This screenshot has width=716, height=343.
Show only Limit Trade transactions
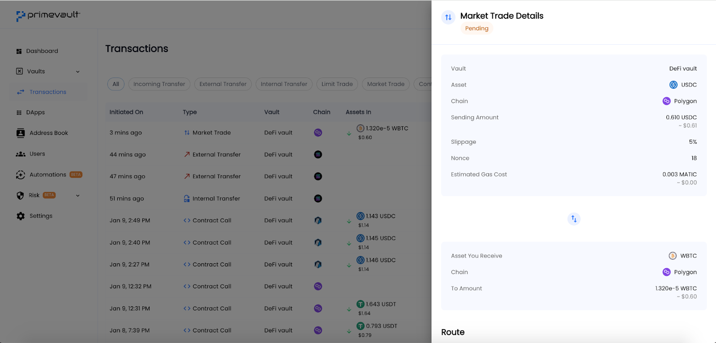[337, 84]
